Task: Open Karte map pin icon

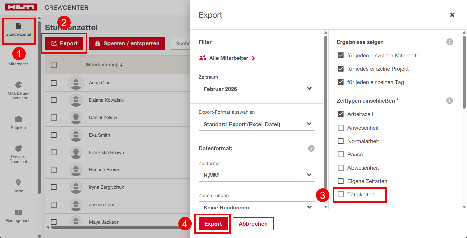Action: (18, 183)
